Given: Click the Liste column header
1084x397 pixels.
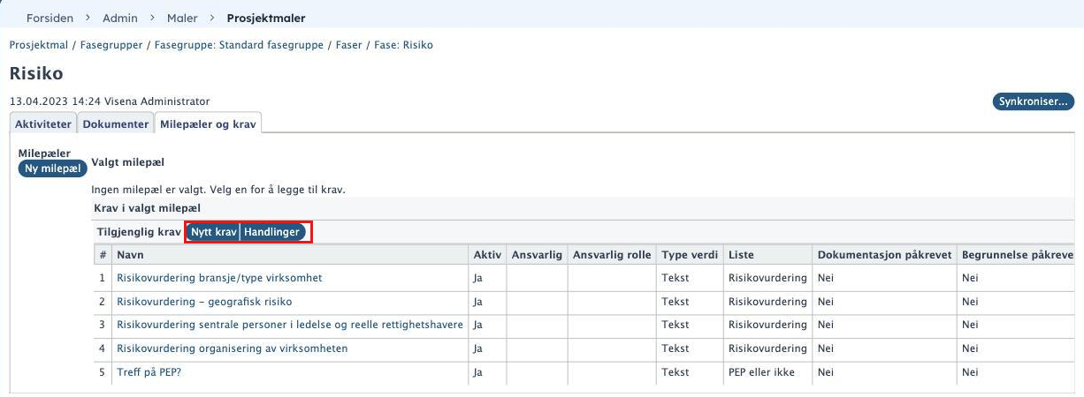Looking at the screenshot, I should [x=768, y=254].
